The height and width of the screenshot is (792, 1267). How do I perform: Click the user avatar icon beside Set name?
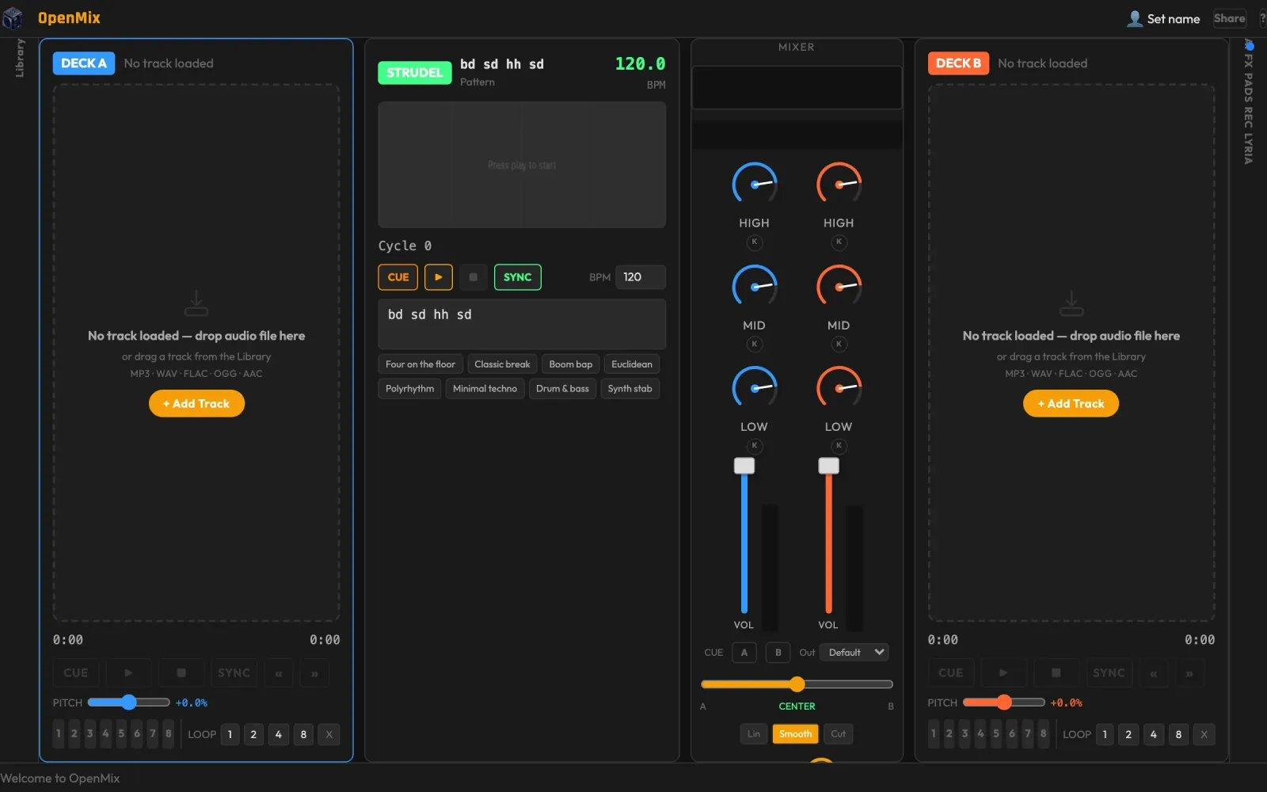[x=1135, y=18]
